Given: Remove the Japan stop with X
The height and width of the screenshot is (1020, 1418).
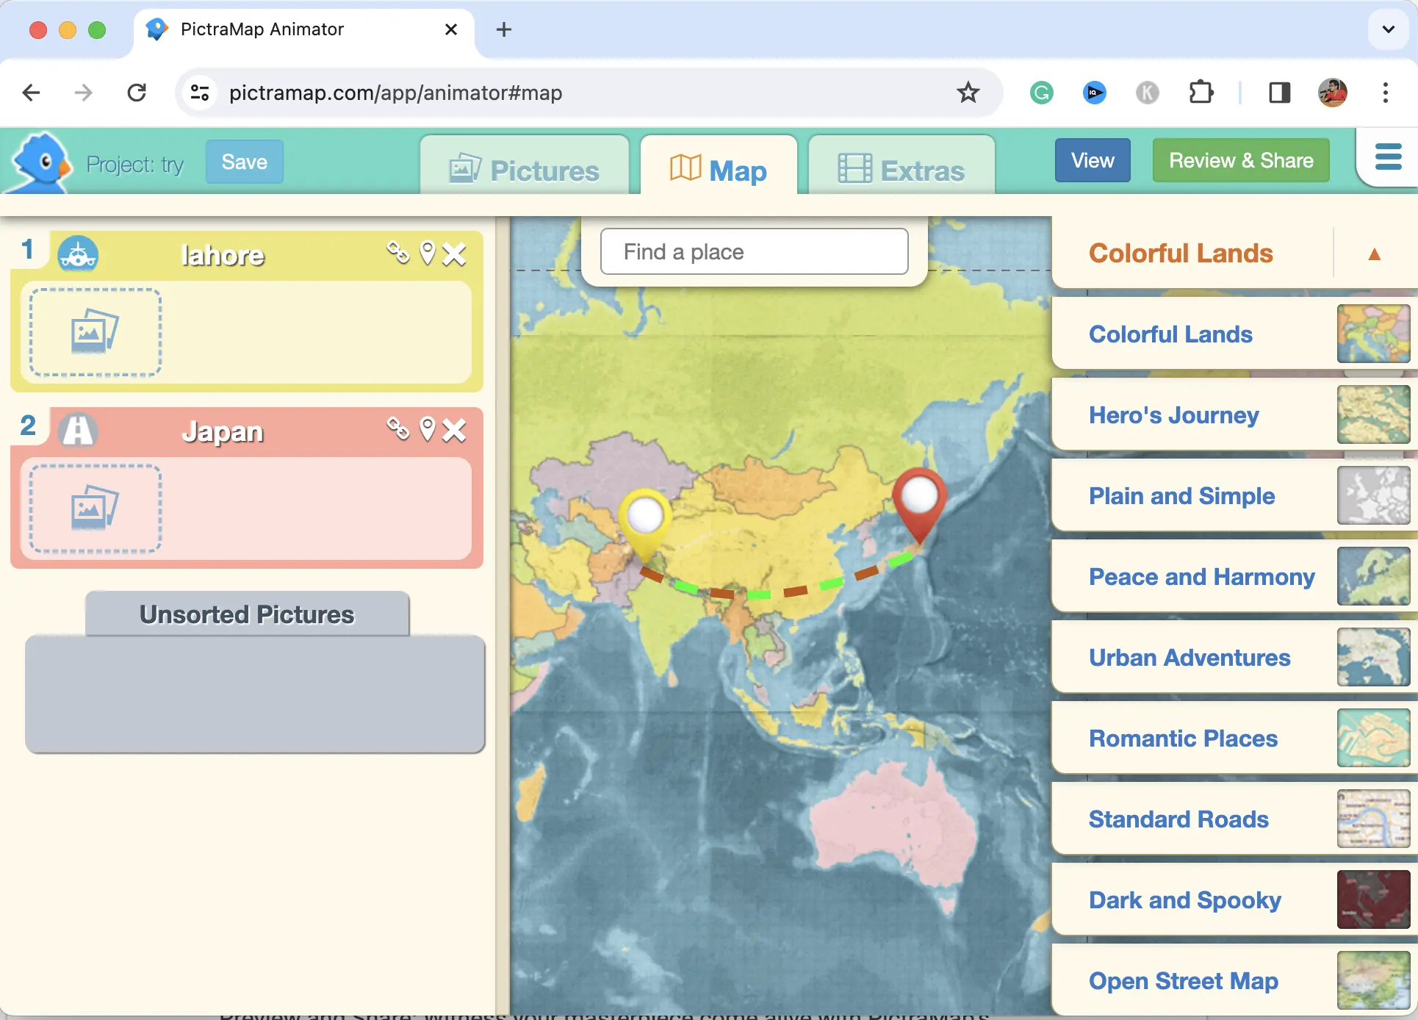Looking at the screenshot, I should 454,430.
